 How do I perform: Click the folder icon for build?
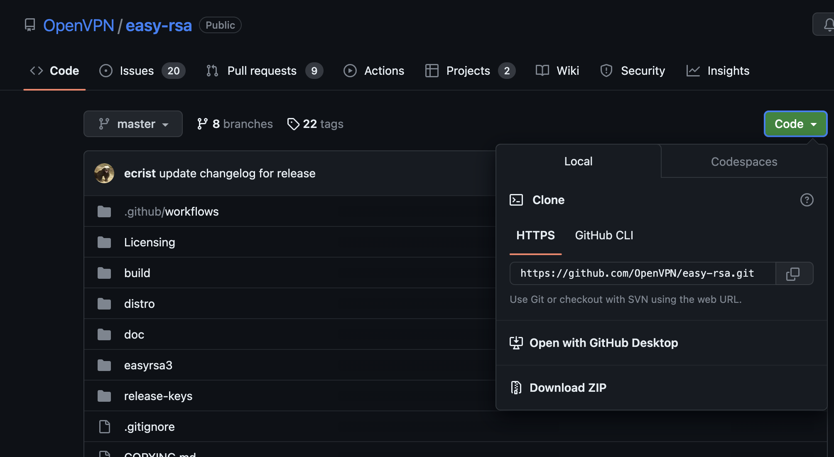104,273
